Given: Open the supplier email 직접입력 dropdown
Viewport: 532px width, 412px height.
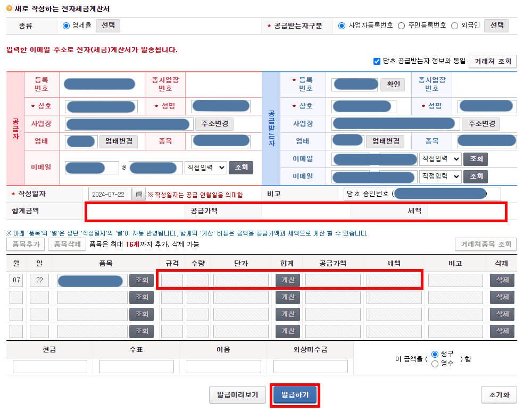Looking at the screenshot, I should coord(206,167).
